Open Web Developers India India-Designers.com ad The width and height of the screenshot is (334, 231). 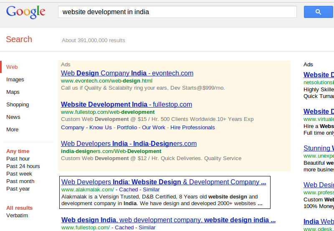coord(129,143)
